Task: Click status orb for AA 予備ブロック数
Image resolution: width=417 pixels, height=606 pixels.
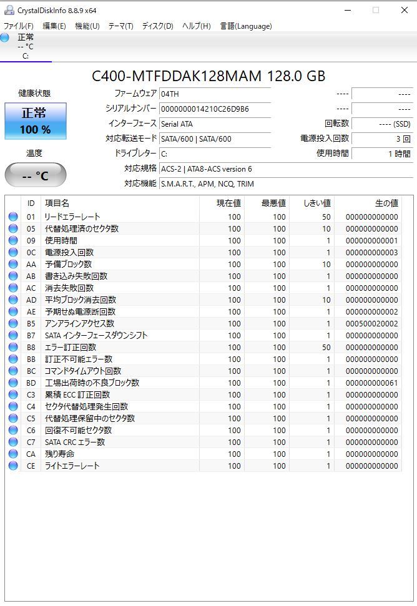Action: point(13,265)
